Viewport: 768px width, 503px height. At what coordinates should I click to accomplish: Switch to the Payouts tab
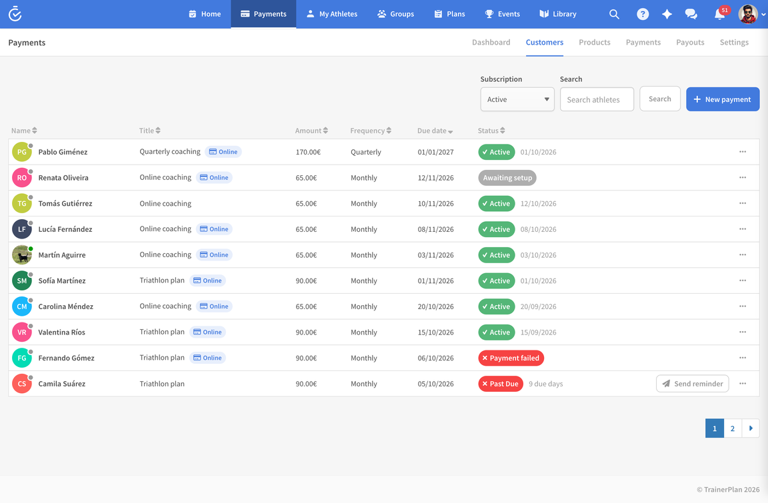pyautogui.click(x=690, y=43)
